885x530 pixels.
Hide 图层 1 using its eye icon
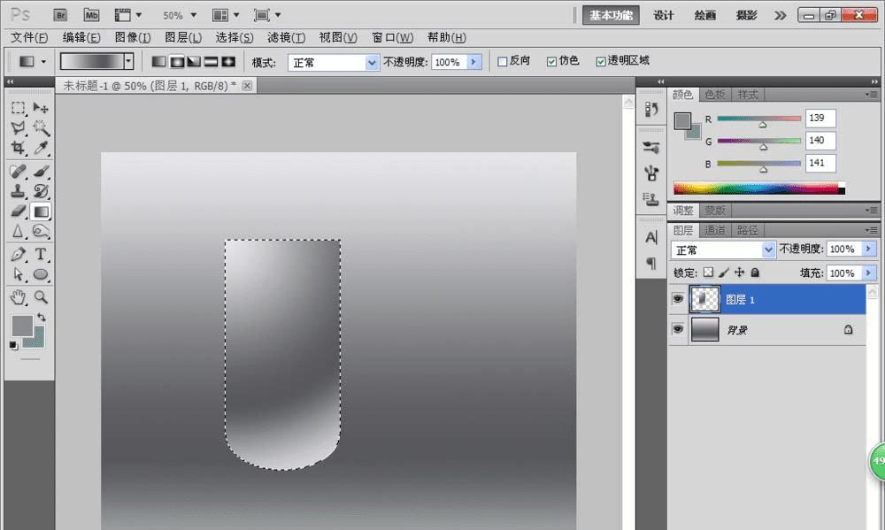point(678,300)
